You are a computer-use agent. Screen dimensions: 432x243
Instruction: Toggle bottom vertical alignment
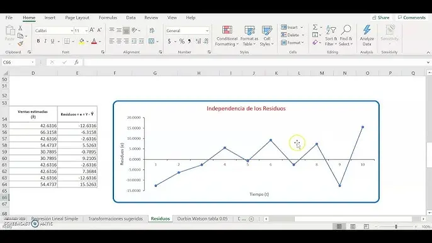point(126,30)
